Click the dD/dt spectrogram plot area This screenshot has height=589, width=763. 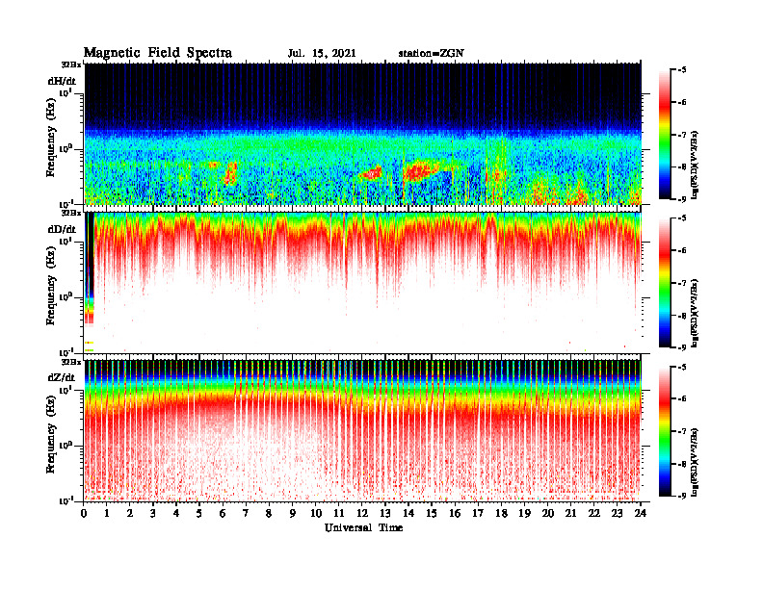363,282
